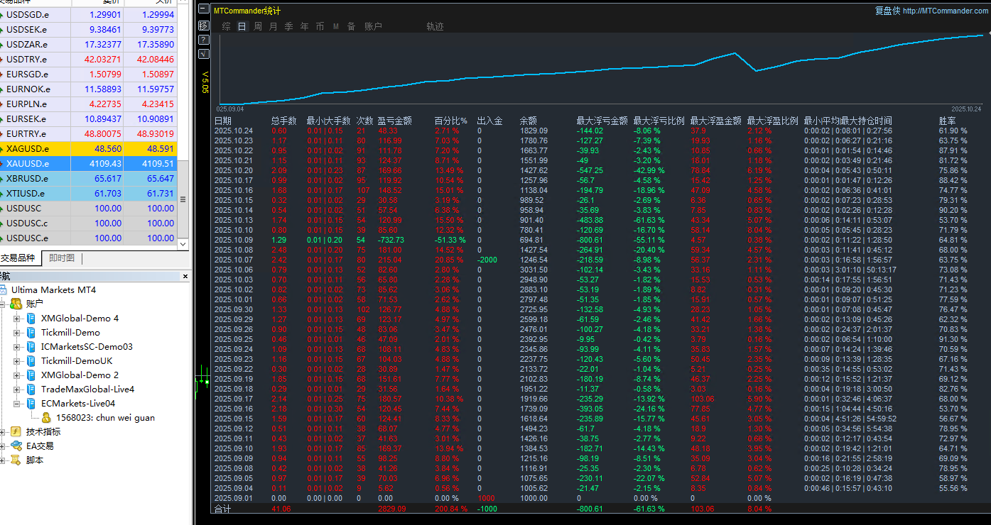
Task: Click the EA交易 icon in navigator
Action: tap(16, 446)
